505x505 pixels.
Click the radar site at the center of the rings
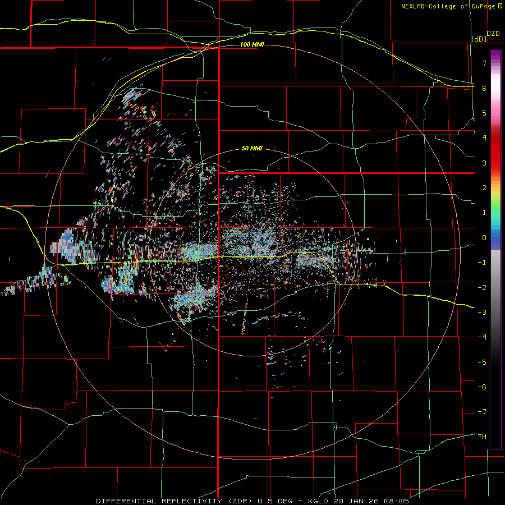click(x=253, y=251)
